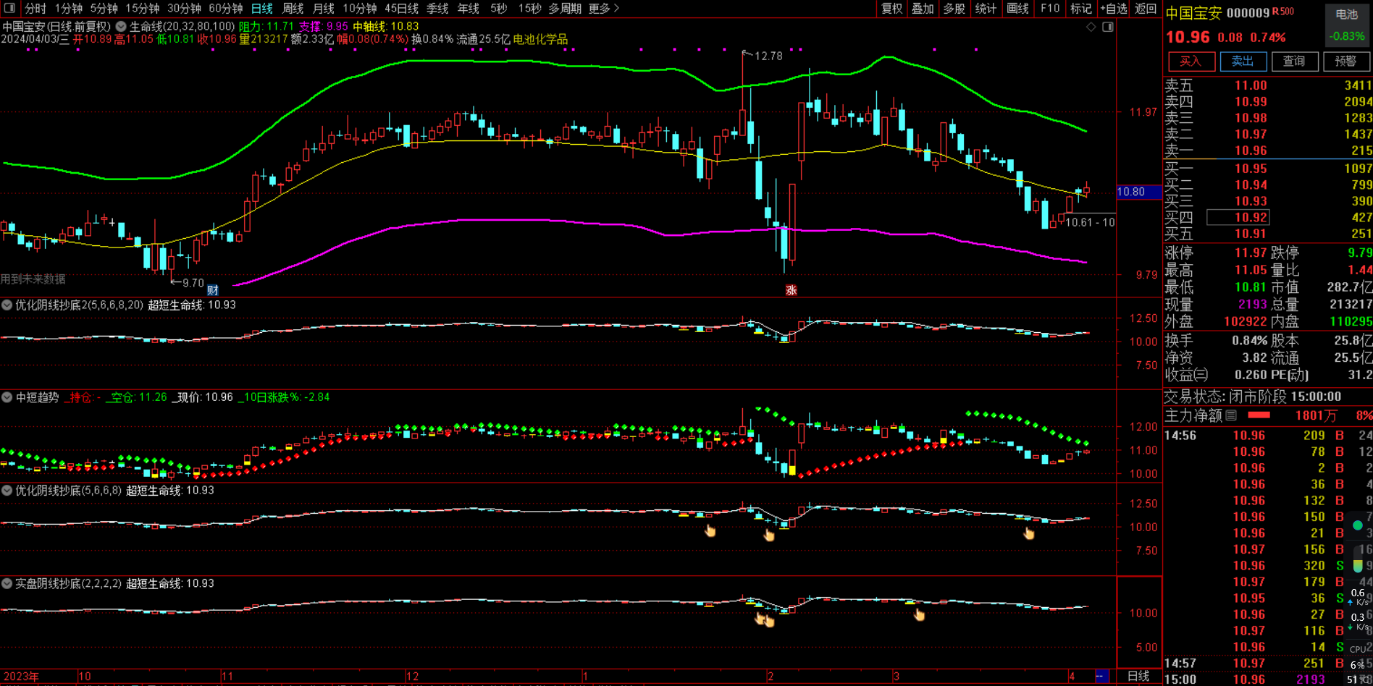Open 多周期 view
This screenshot has width=1373, height=686.
click(x=565, y=8)
